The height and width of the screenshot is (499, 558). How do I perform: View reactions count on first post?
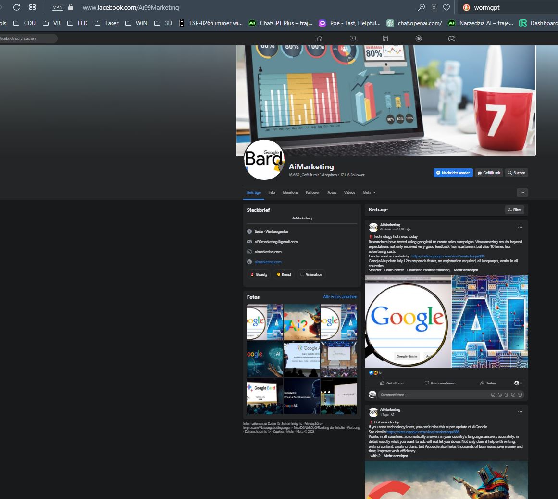click(375, 372)
